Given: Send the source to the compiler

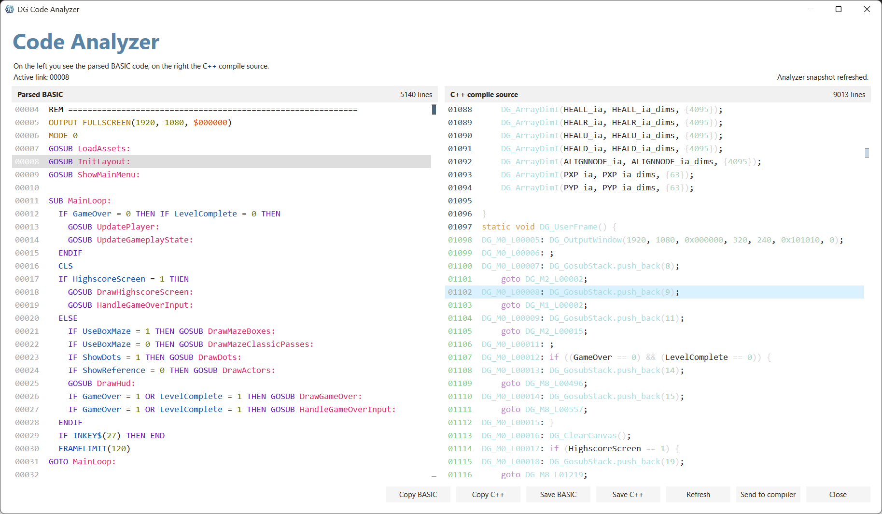Looking at the screenshot, I should point(768,494).
